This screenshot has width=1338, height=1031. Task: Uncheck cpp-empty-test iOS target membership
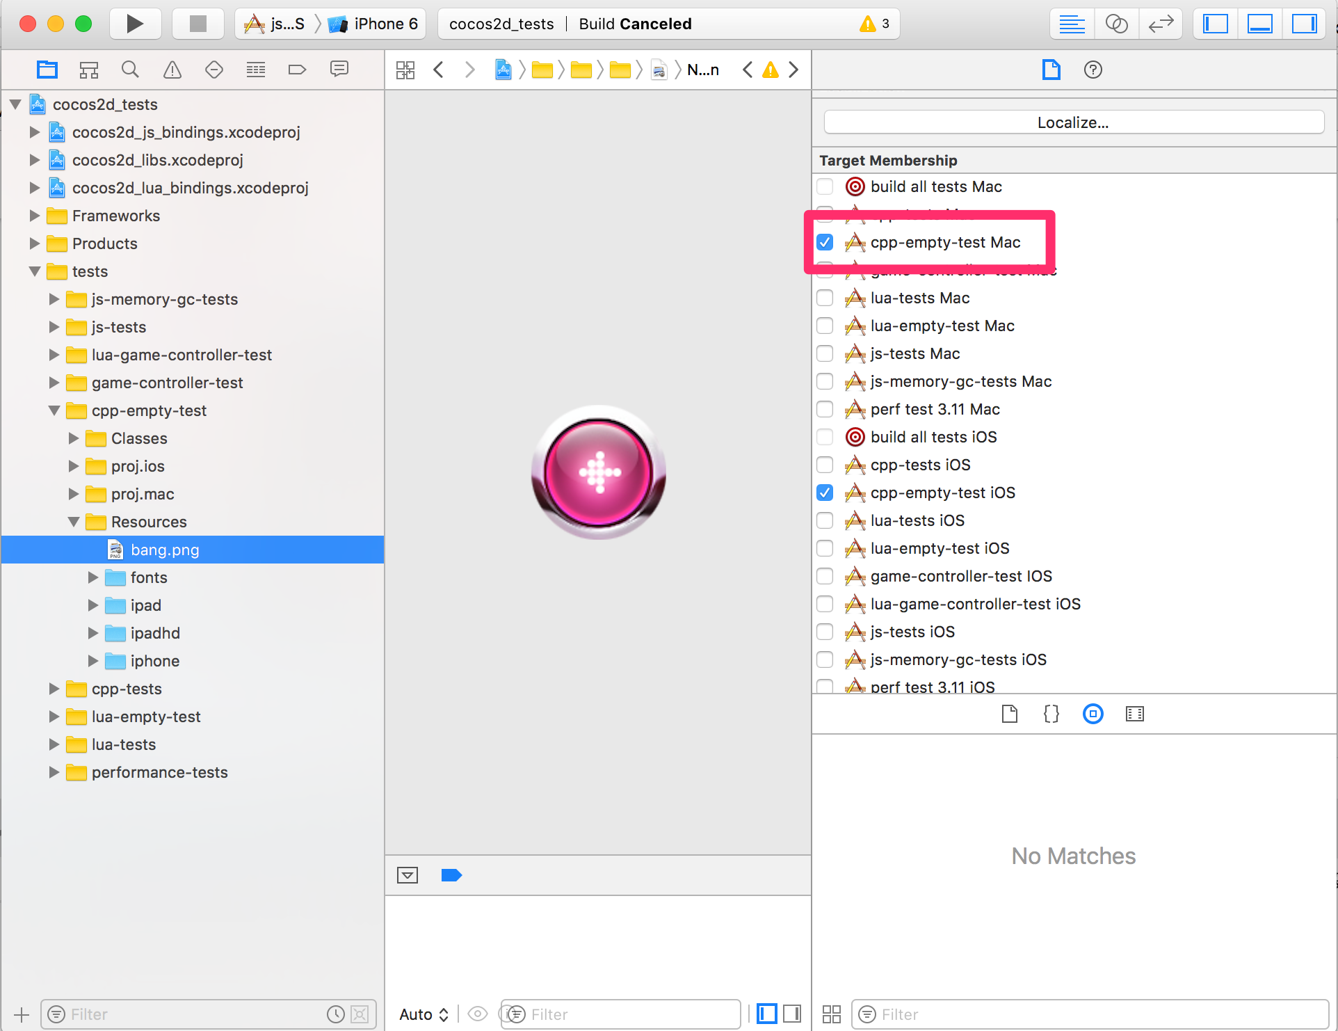pos(825,493)
